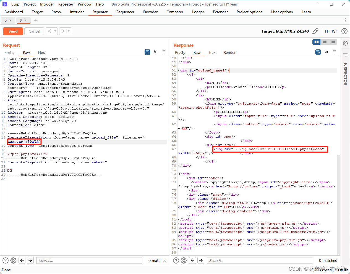350x274 pixels.
Task: Open the Response pane options menu
Action: tap(335, 52)
